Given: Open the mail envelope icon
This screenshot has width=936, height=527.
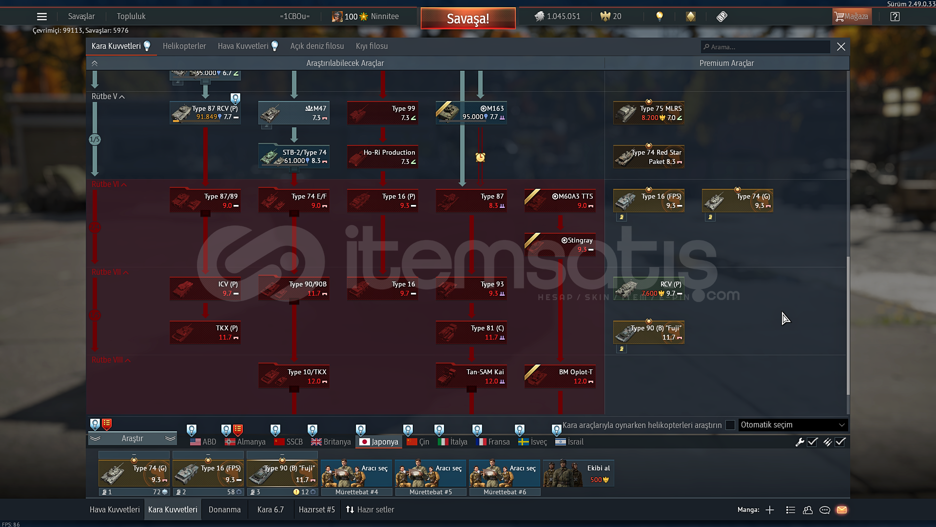Looking at the screenshot, I should click(x=842, y=510).
